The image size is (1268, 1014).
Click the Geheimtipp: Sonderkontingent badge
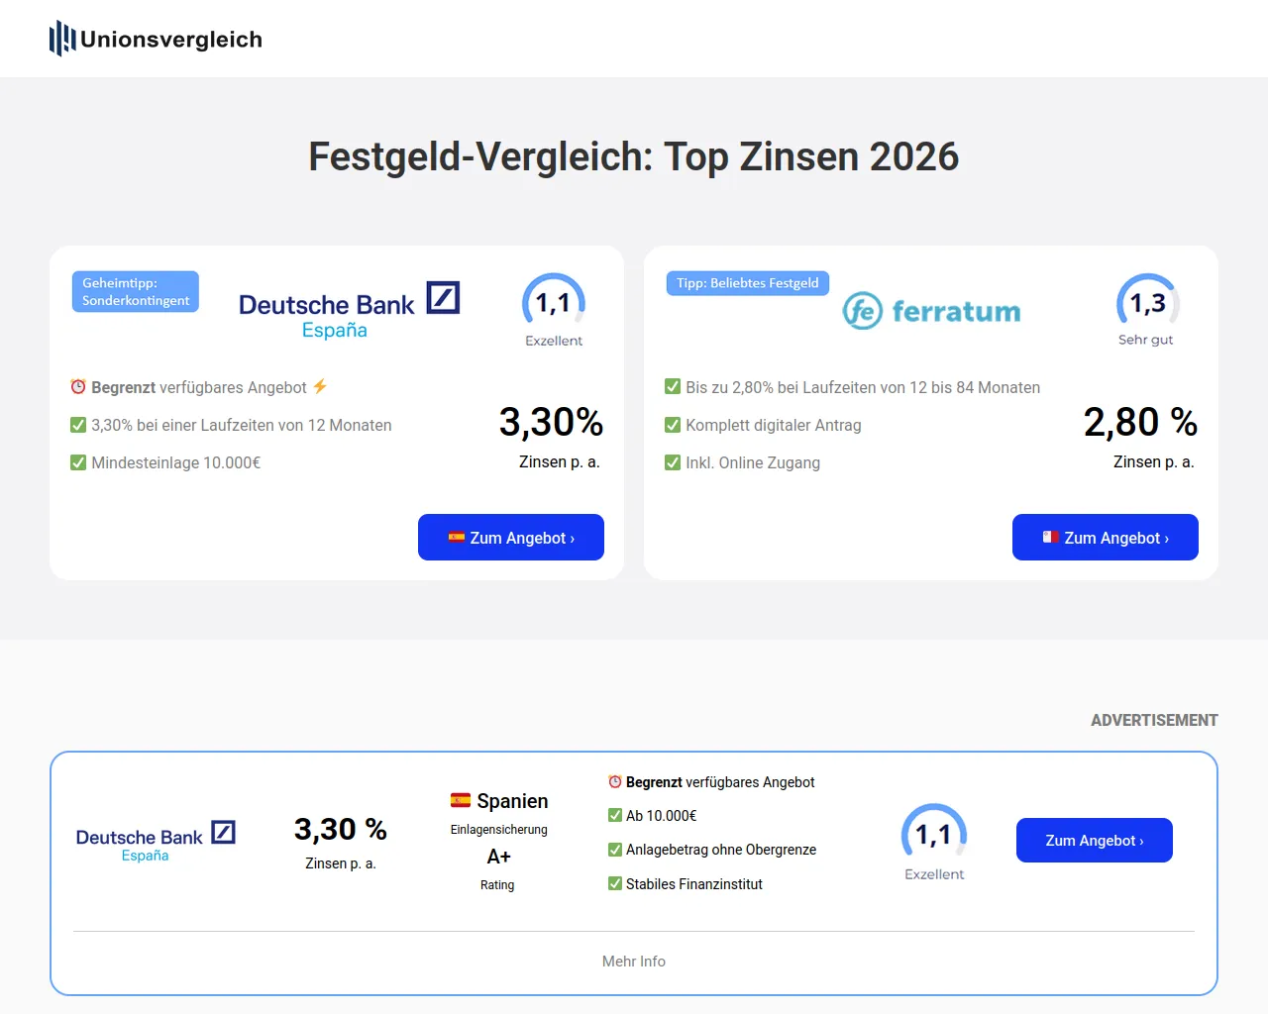[136, 291]
